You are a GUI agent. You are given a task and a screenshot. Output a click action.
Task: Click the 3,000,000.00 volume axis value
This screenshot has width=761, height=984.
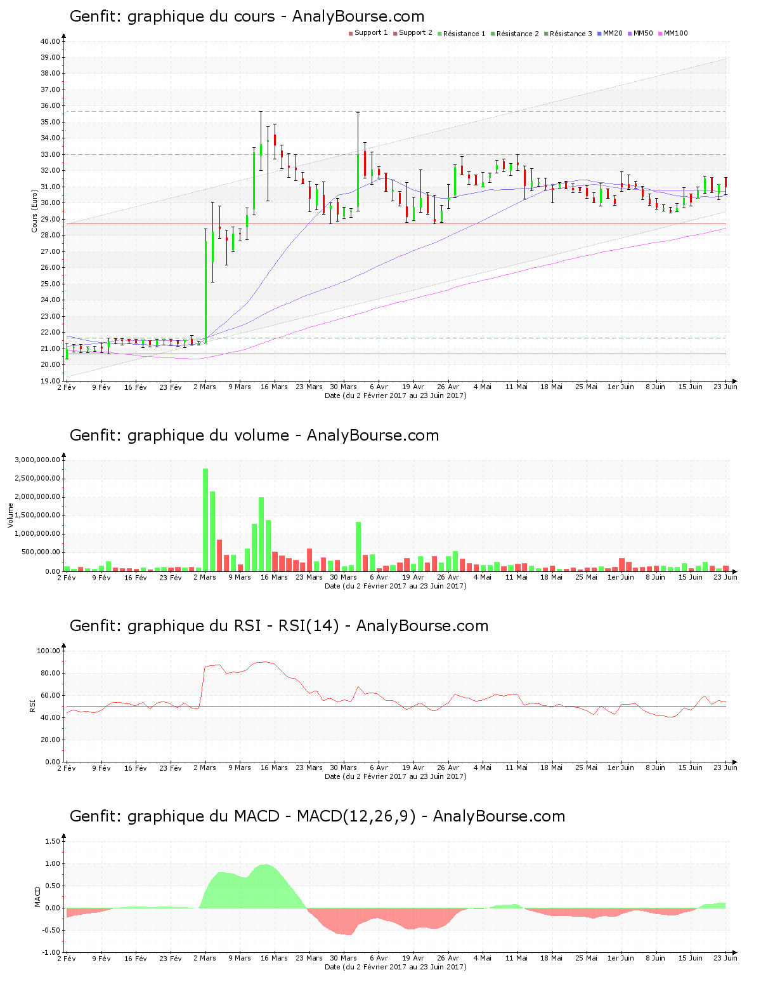[x=38, y=460]
